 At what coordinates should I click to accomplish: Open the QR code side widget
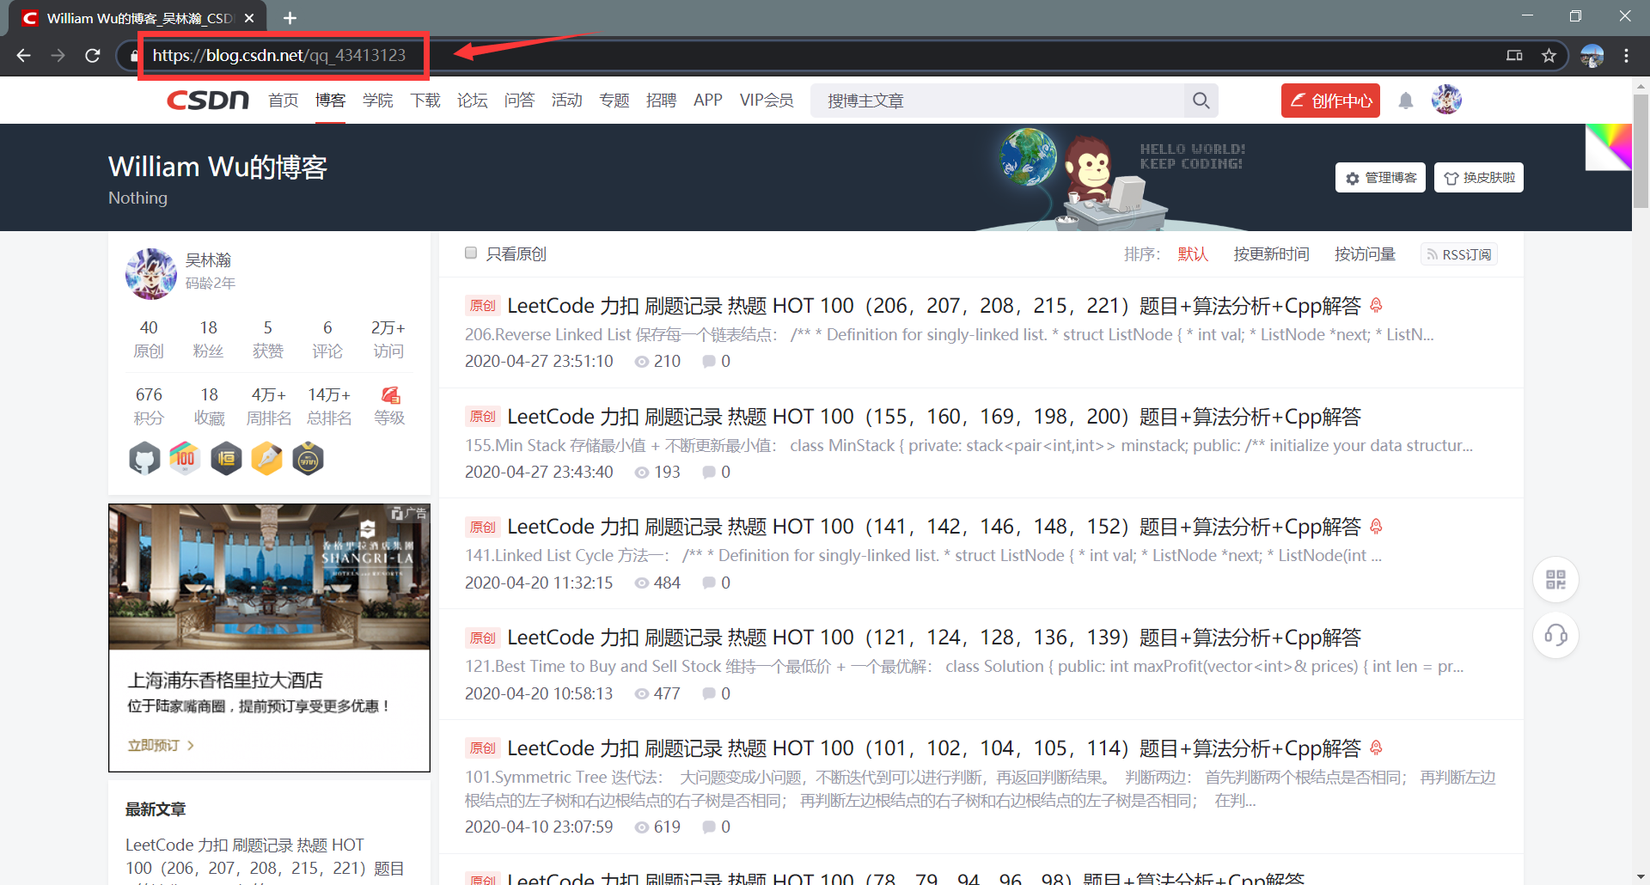click(1555, 579)
